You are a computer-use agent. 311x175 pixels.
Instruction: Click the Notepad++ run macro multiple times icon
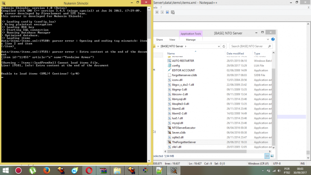tap(167, 12)
